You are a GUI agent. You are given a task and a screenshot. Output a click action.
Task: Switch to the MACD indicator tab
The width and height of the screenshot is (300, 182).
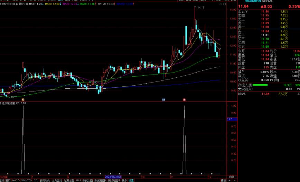(16, 181)
